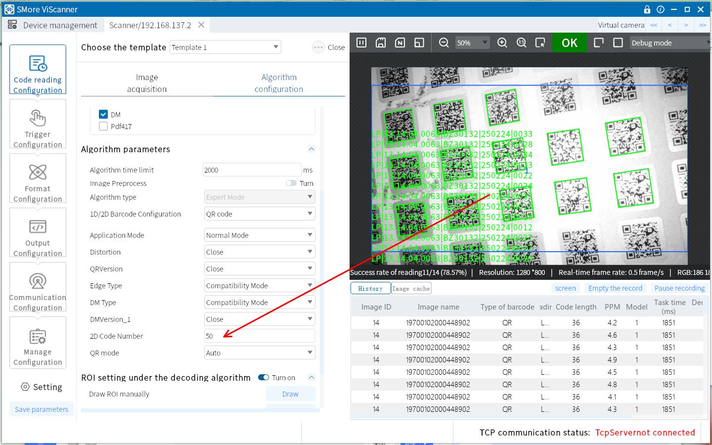Expand the Edge Type dropdown
The height and width of the screenshot is (445, 712).
pyautogui.click(x=260, y=286)
